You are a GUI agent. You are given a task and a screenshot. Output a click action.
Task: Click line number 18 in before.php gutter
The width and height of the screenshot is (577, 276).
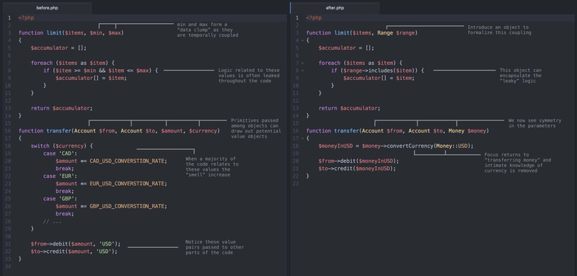9,146
